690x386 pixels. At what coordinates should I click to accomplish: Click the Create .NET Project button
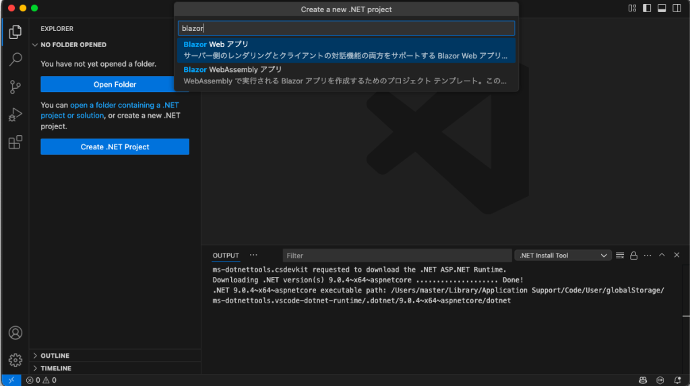[x=115, y=147]
